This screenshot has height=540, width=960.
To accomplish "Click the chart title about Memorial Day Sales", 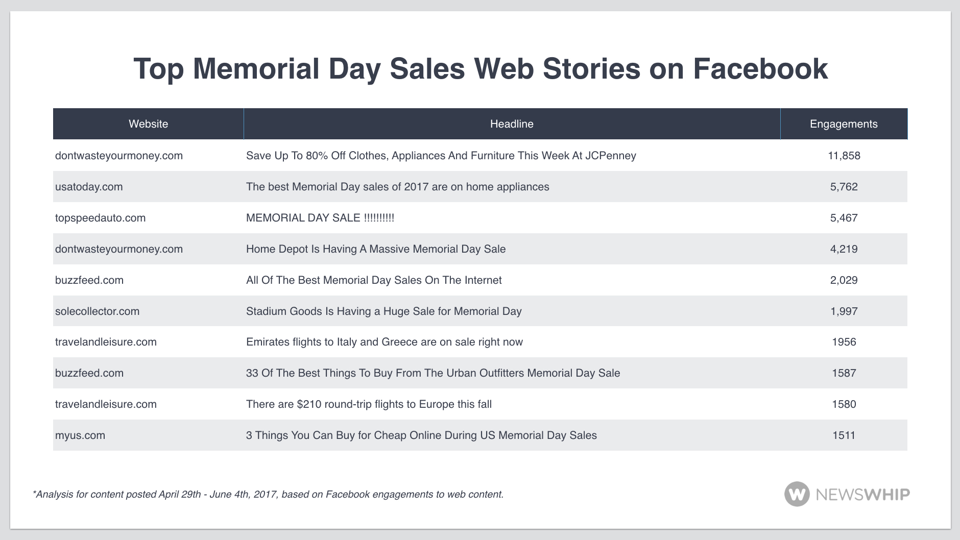I will 480,69.
